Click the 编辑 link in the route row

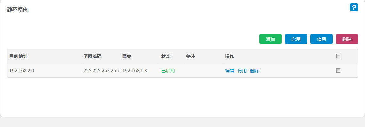point(229,71)
